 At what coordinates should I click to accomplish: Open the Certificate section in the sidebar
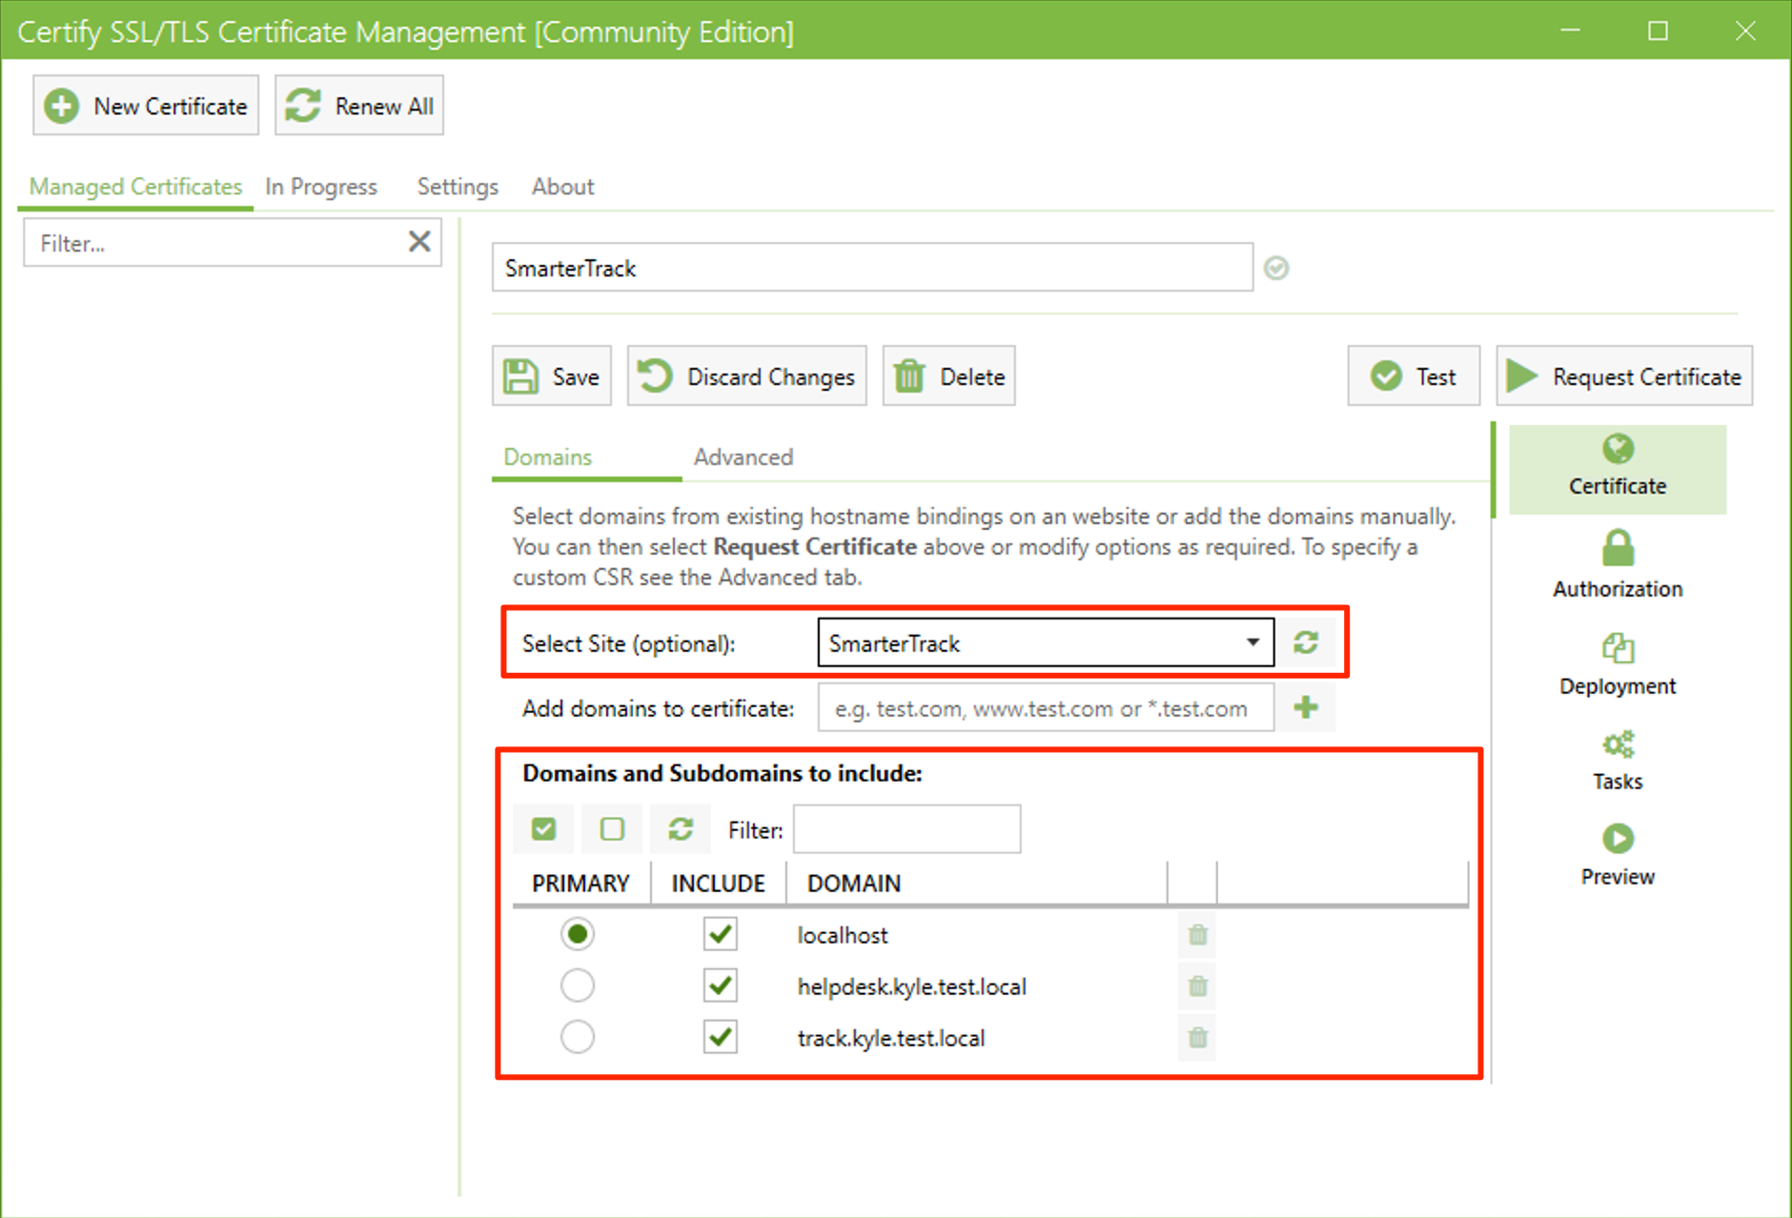1618,468
